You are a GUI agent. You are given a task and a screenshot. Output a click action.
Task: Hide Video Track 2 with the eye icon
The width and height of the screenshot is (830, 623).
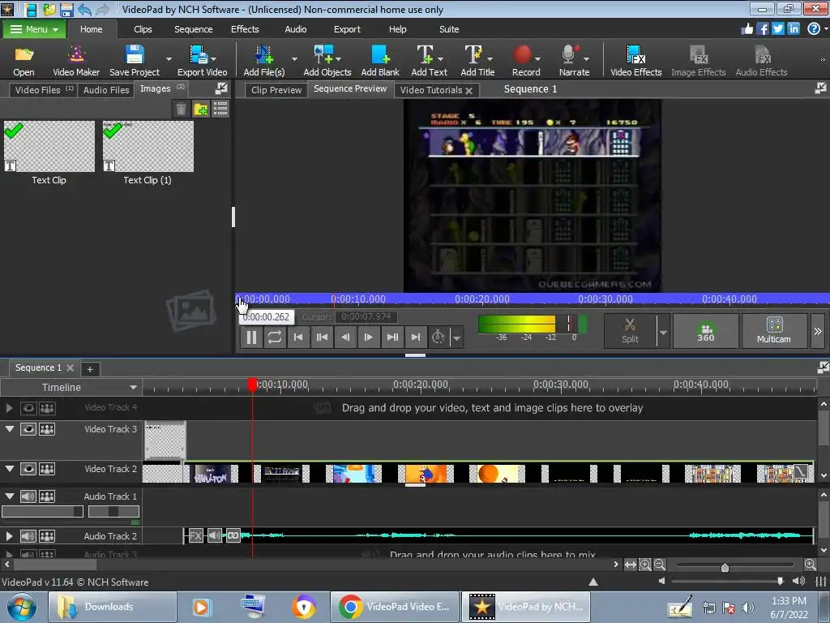[28, 469]
